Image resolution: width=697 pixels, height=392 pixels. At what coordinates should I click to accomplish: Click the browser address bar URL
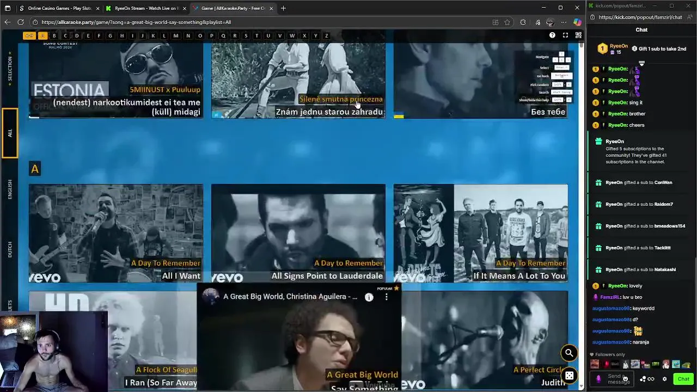(136, 22)
